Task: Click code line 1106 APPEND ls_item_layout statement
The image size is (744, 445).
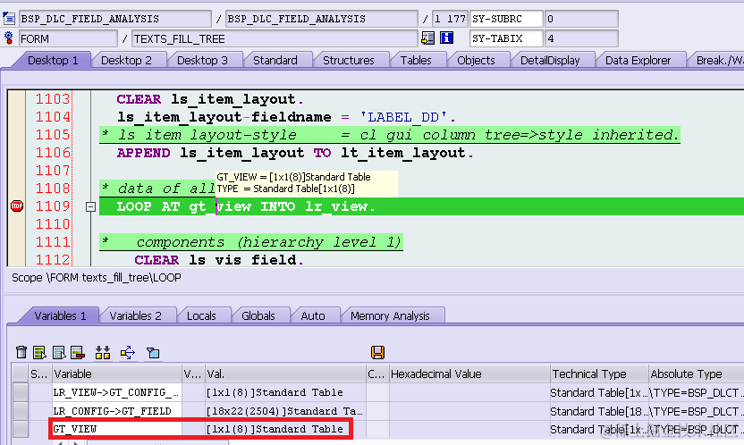Action: [x=295, y=153]
